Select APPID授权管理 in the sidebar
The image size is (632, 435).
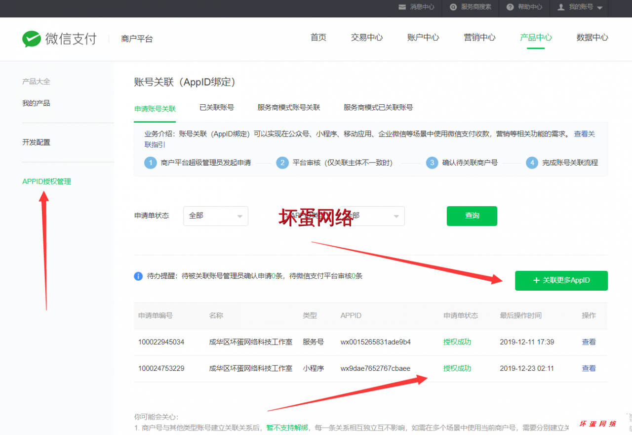(x=46, y=181)
